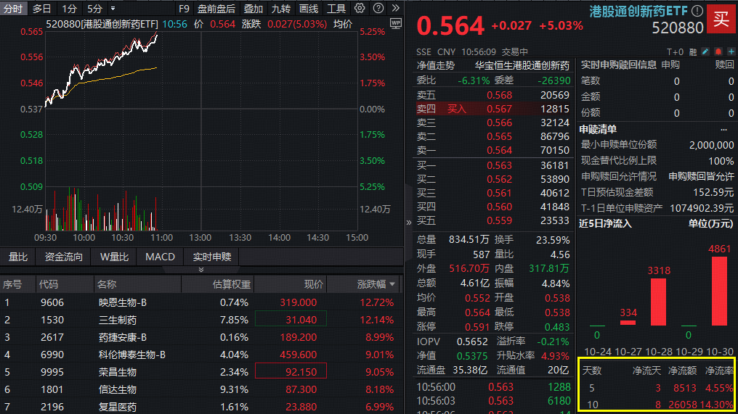The height and width of the screenshot is (414, 738).
Task: Switch to 多日 chart tab
Action: click(x=41, y=9)
